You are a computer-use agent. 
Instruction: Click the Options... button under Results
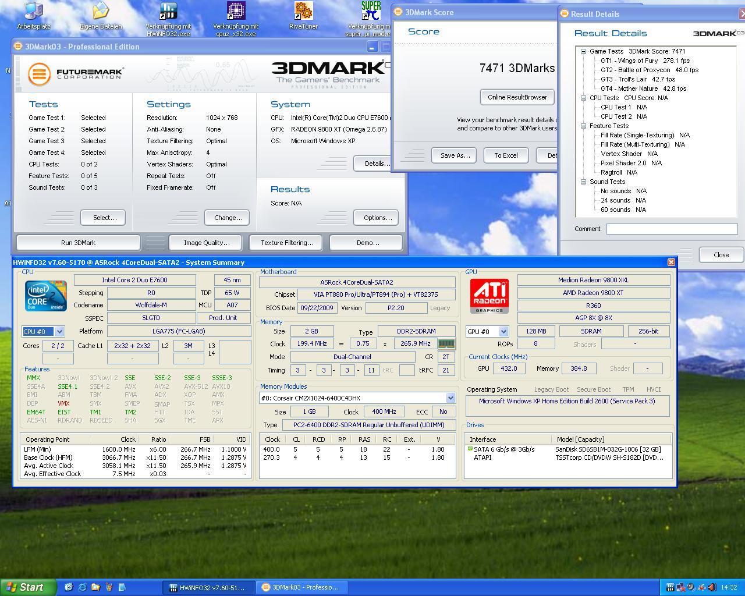click(376, 218)
